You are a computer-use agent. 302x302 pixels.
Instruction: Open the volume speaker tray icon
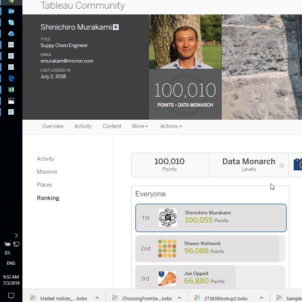click(7, 253)
